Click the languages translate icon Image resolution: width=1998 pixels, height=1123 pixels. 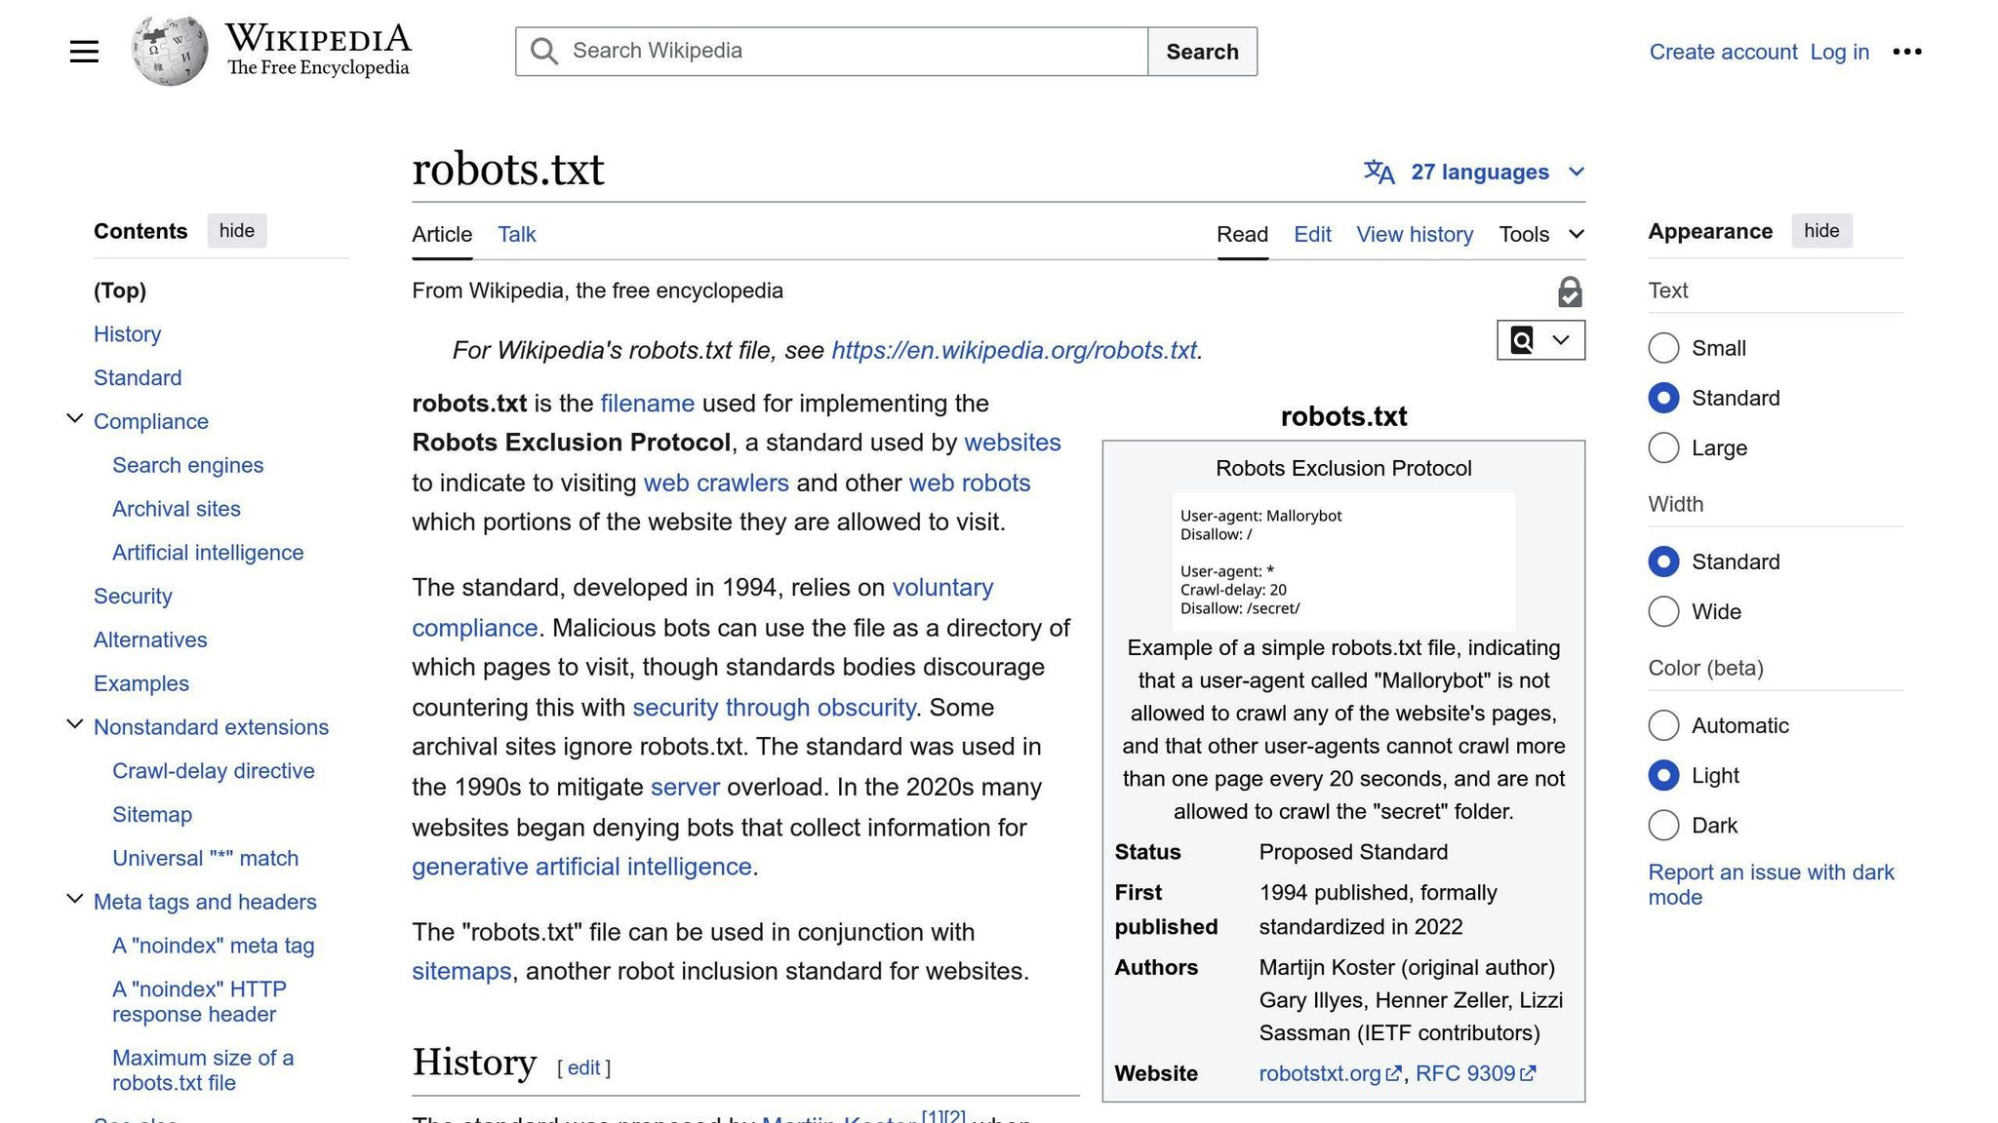[1379, 173]
